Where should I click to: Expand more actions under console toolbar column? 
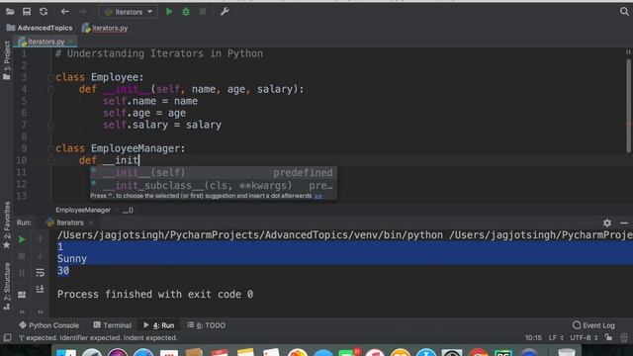40,311
